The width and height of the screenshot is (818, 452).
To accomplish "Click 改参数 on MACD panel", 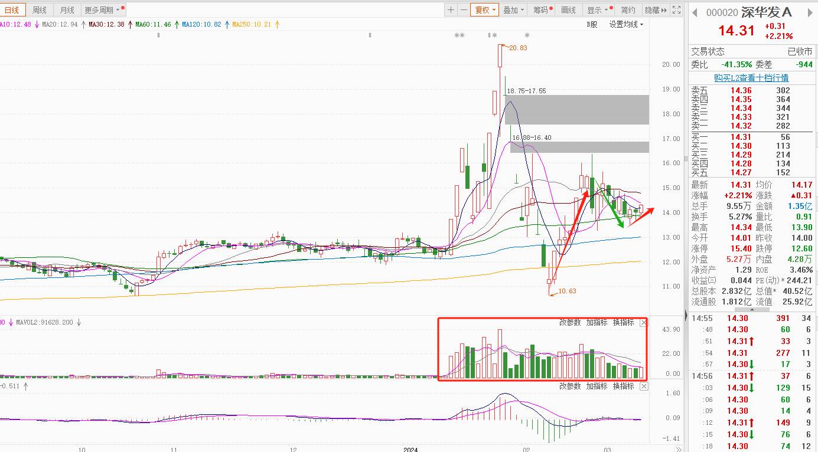I will 570,387.
